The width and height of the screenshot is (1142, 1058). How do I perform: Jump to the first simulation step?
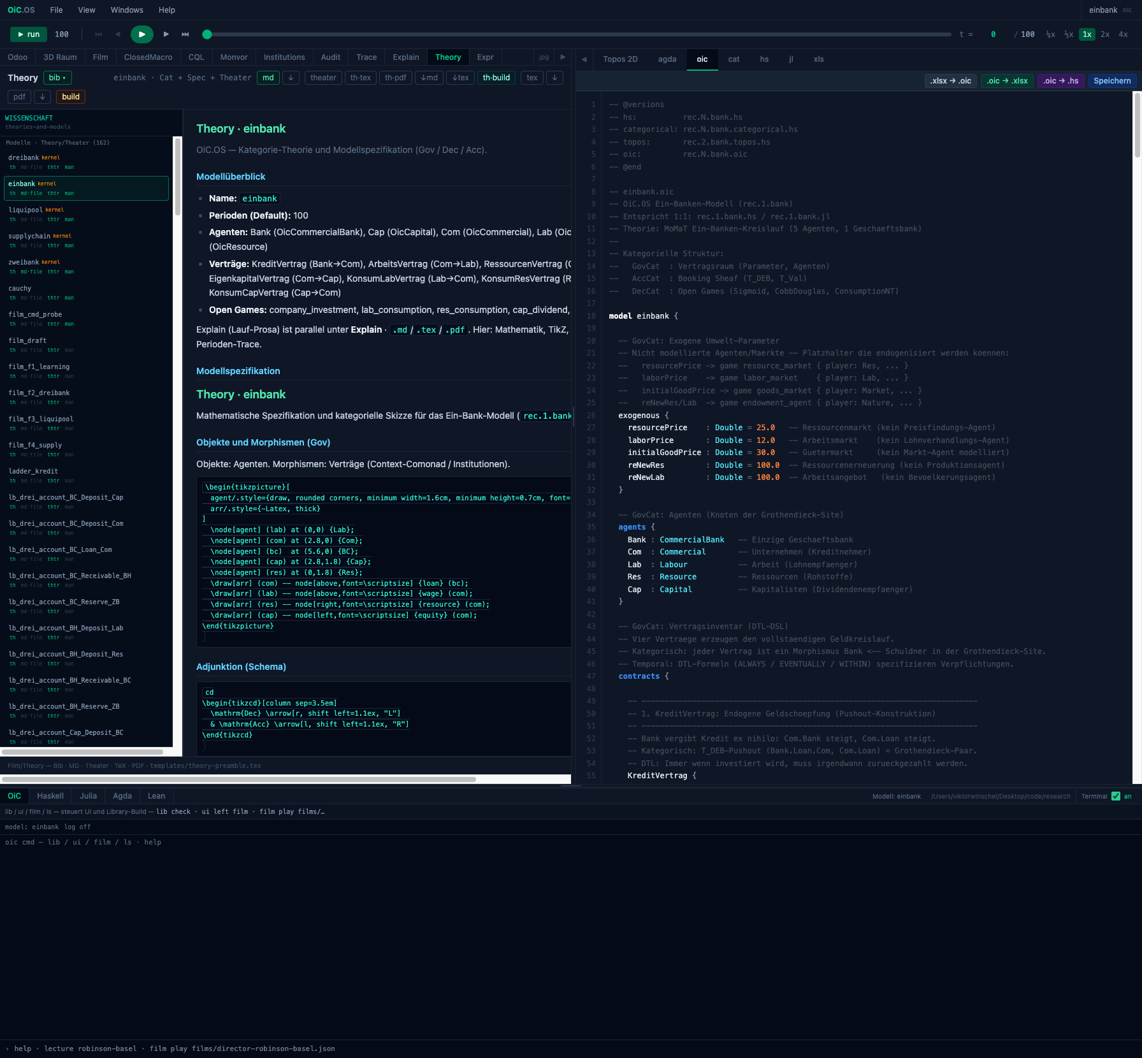click(99, 34)
